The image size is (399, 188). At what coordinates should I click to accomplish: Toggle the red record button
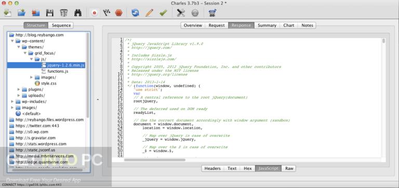(95, 12)
